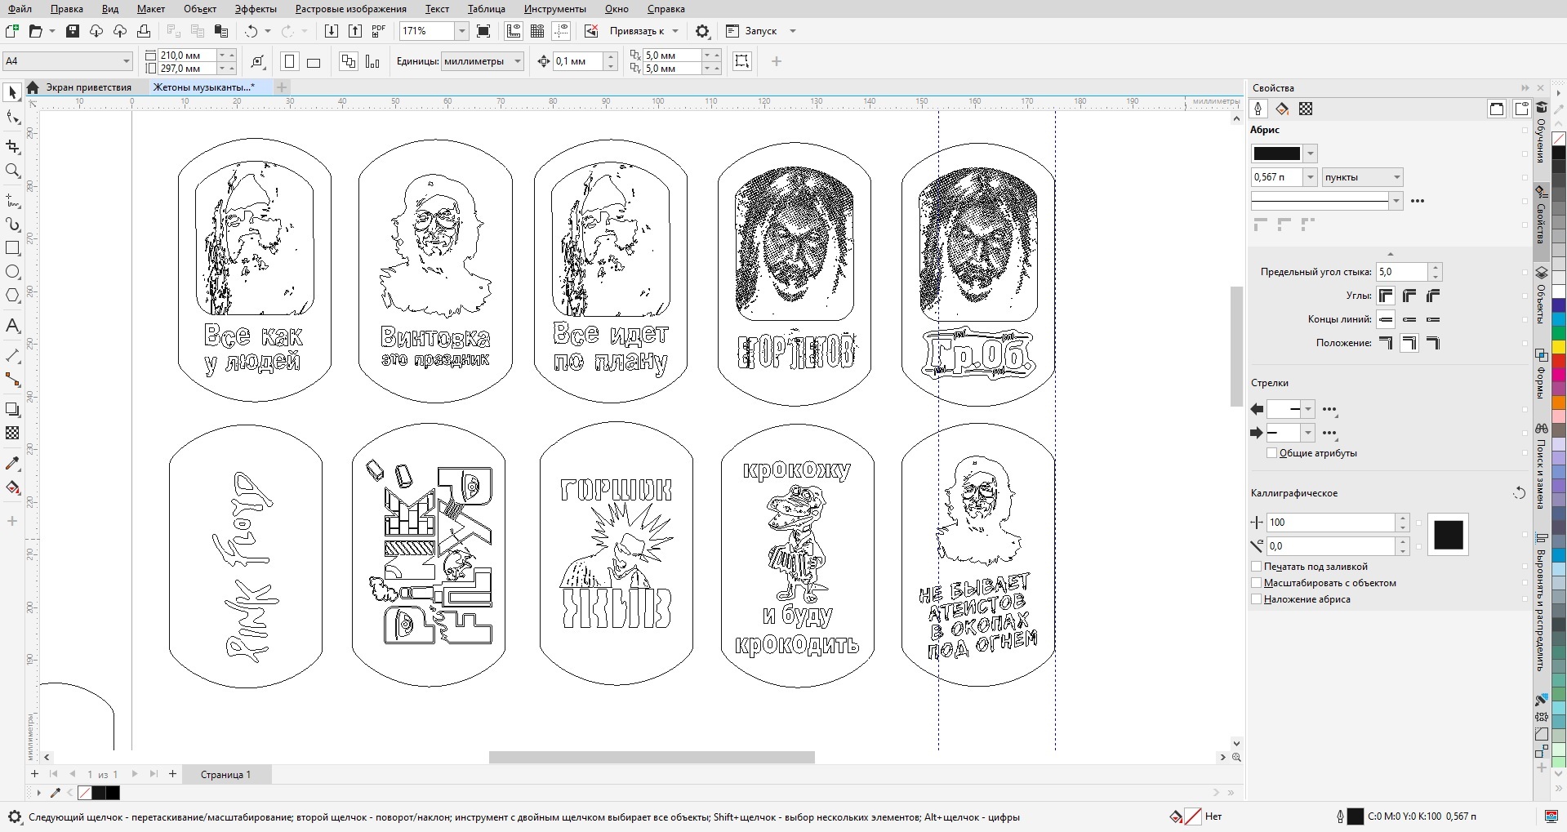Open the 'Формы' docker tab
The height and width of the screenshot is (832, 1567).
pyautogui.click(x=1541, y=374)
